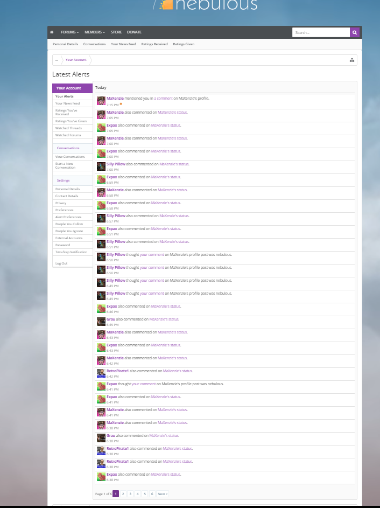Expand the Members dropdown menu
The width and height of the screenshot is (380, 508).
point(95,32)
